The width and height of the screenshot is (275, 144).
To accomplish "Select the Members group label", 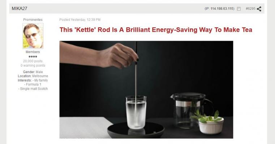I will coord(33,52).
